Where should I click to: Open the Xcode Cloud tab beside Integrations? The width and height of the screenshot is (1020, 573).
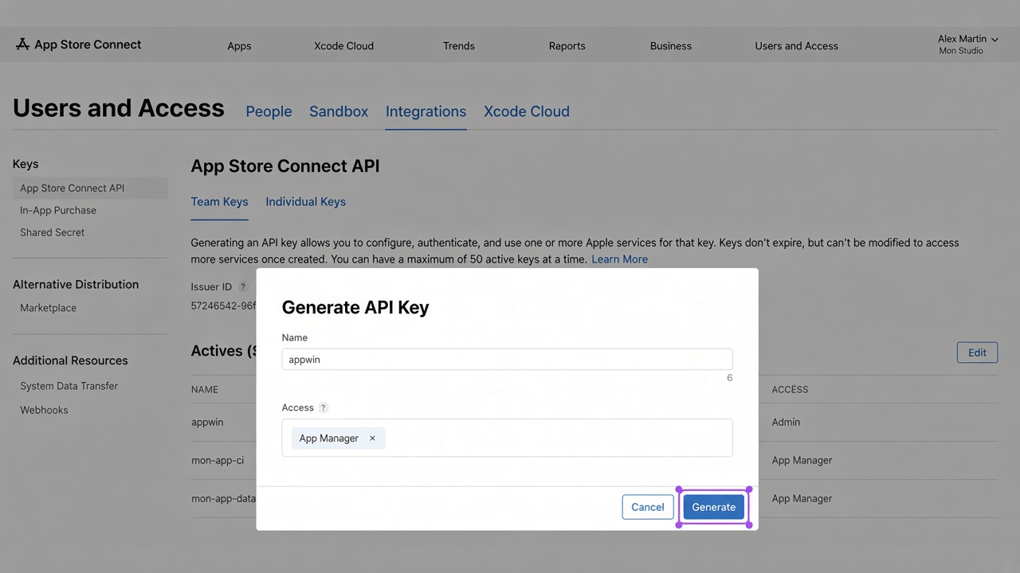[x=527, y=111]
